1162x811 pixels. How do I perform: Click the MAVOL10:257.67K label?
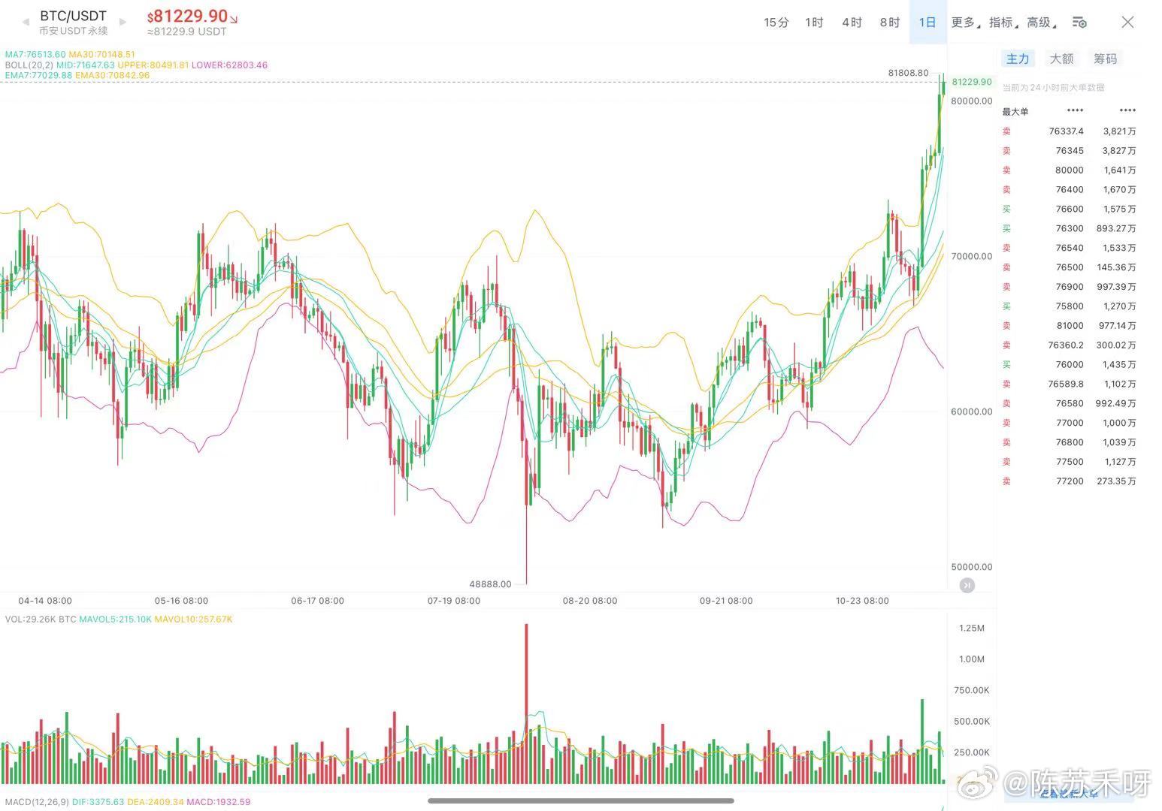click(x=193, y=619)
